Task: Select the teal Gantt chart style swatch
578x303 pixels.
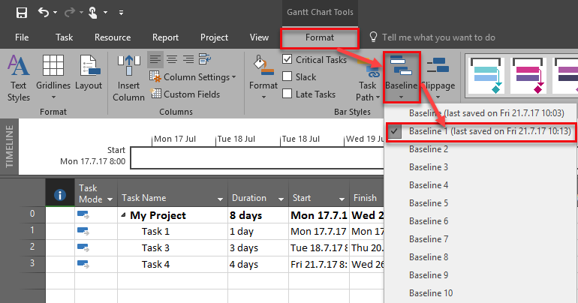Action: tap(486, 77)
